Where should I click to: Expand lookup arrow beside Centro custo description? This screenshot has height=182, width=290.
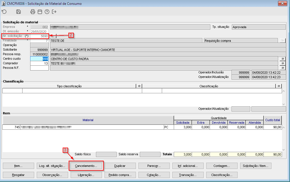click(283, 59)
